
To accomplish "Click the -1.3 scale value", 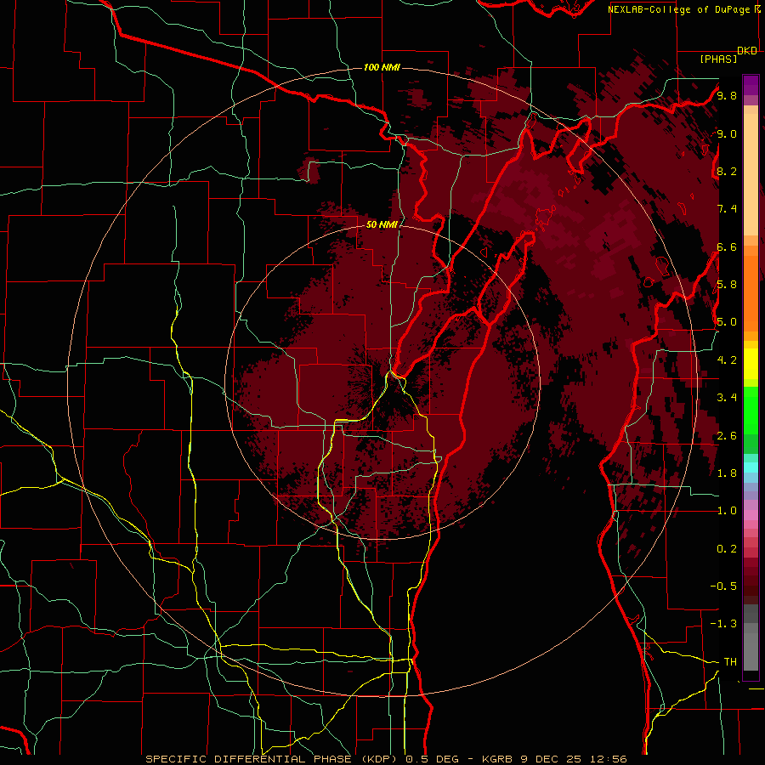I will coord(723,624).
